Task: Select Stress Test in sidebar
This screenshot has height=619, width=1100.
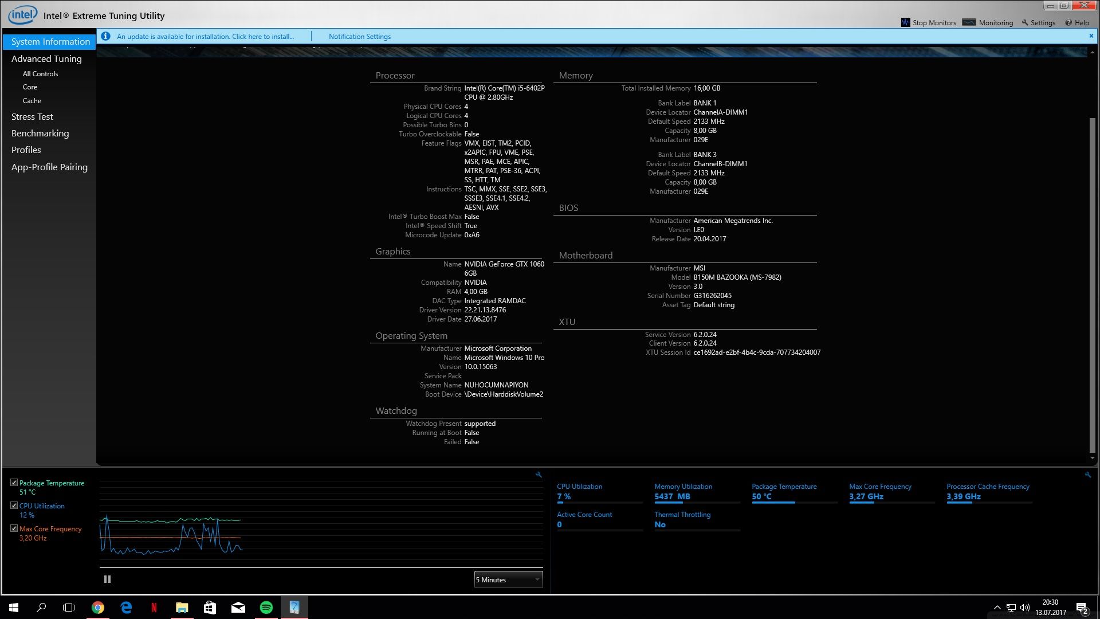Action: 32,116
